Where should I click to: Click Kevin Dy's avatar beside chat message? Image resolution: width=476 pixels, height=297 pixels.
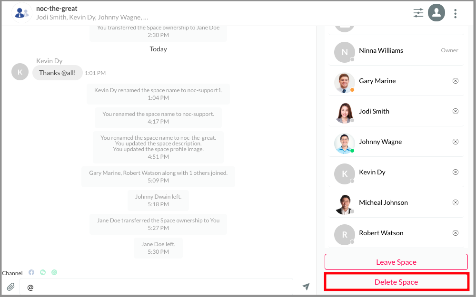[20, 72]
